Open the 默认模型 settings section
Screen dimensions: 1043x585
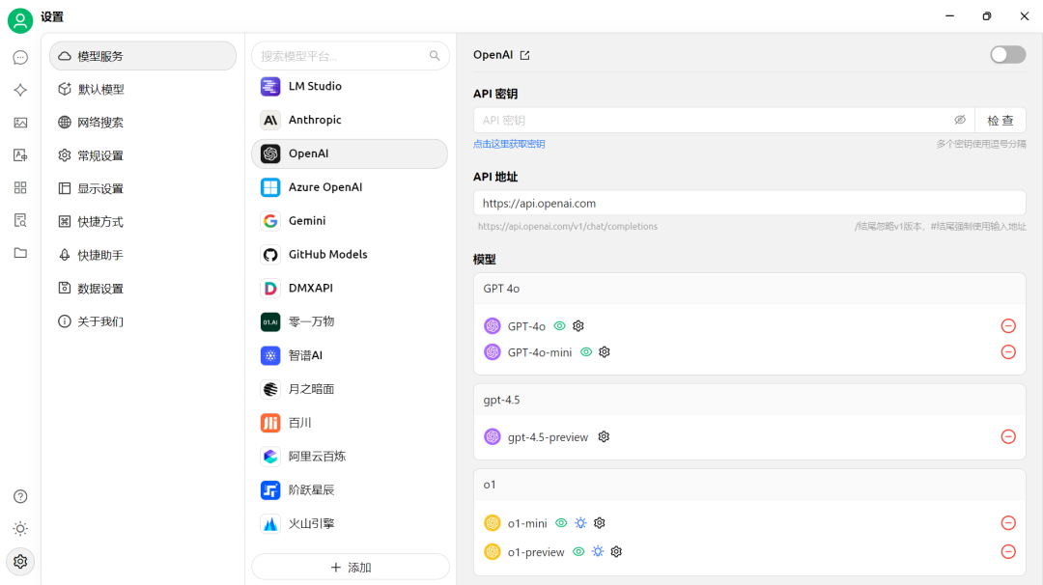(x=100, y=90)
